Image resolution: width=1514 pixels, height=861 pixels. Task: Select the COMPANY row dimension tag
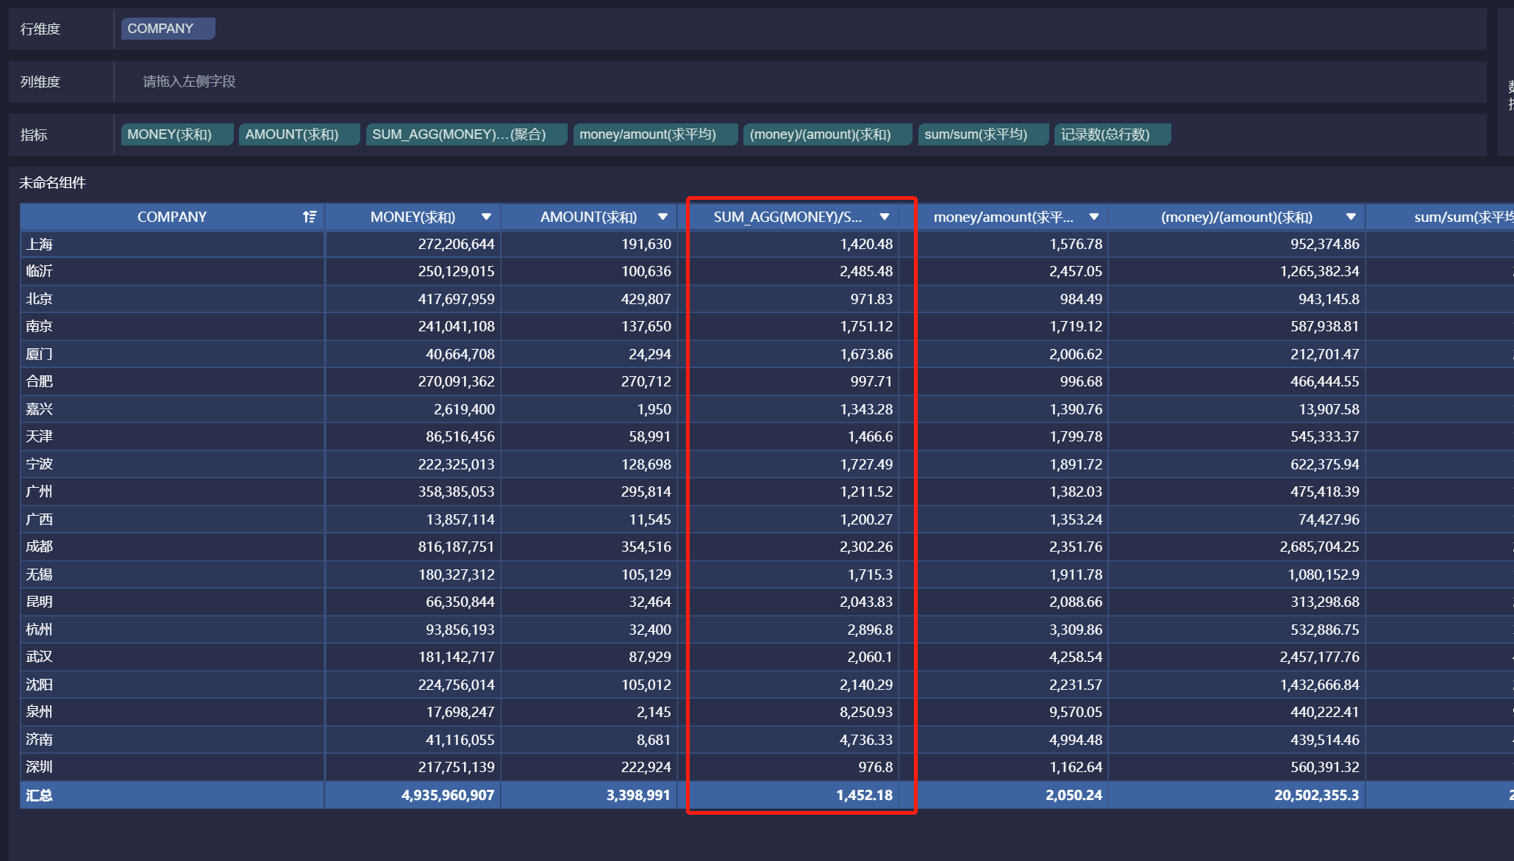click(168, 29)
